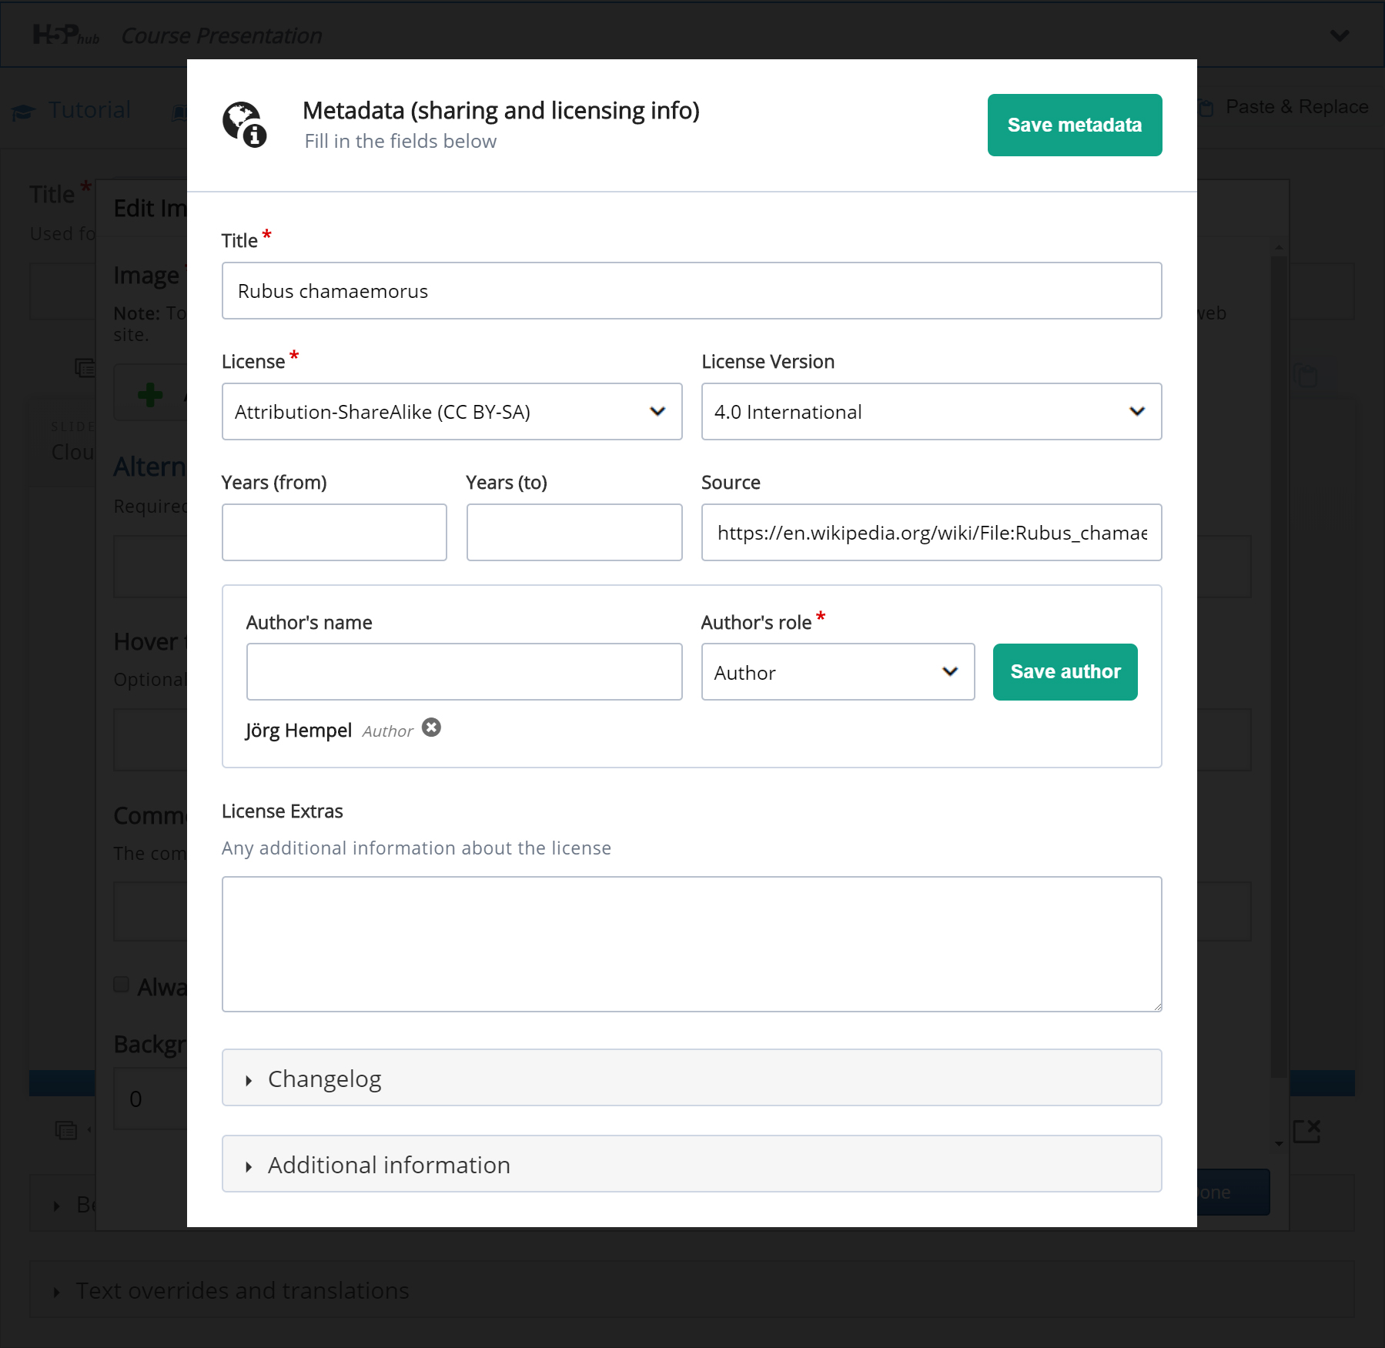Click the green plus add icon
The image size is (1385, 1348).
point(150,395)
